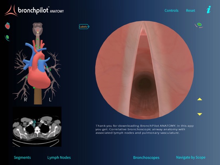The width and height of the screenshot is (220, 165).
Task: Click the lymph node icon beside the scope view
Action: click(199, 25)
